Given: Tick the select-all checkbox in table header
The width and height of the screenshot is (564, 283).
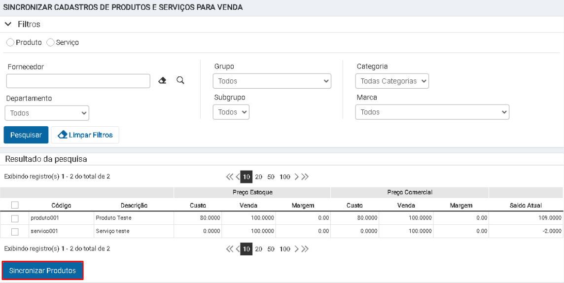Looking at the screenshot, I should (15, 205).
